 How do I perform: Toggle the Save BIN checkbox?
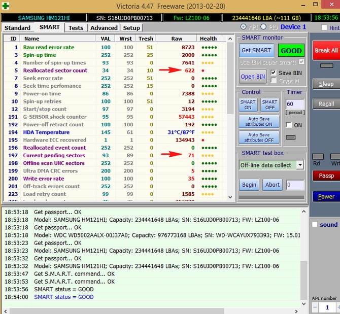pyautogui.click(x=274, y=73)
